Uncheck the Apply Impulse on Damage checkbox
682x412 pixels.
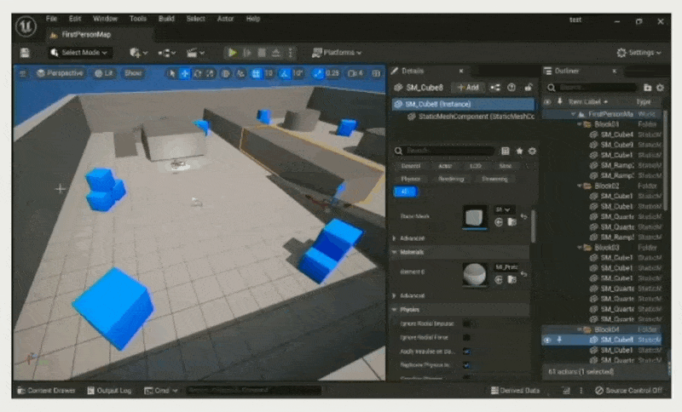[467, 351]
